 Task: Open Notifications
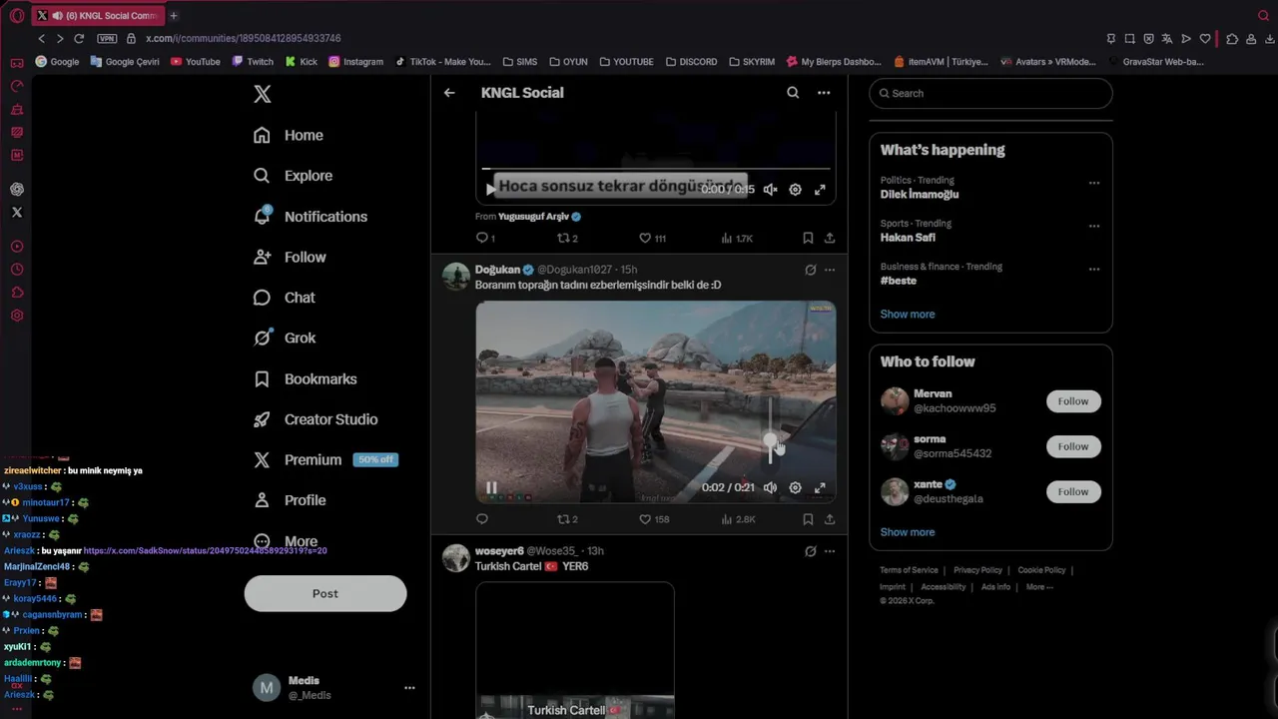[x=311, y=217]
